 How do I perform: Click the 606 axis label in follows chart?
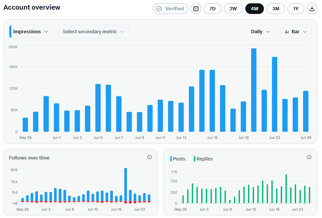click(14, 170)
